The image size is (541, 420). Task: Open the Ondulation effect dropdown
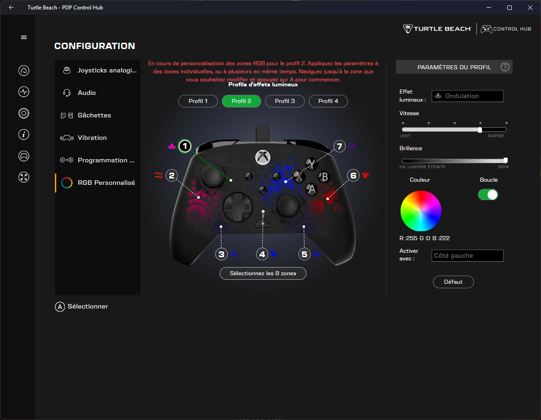pos(467,96)
